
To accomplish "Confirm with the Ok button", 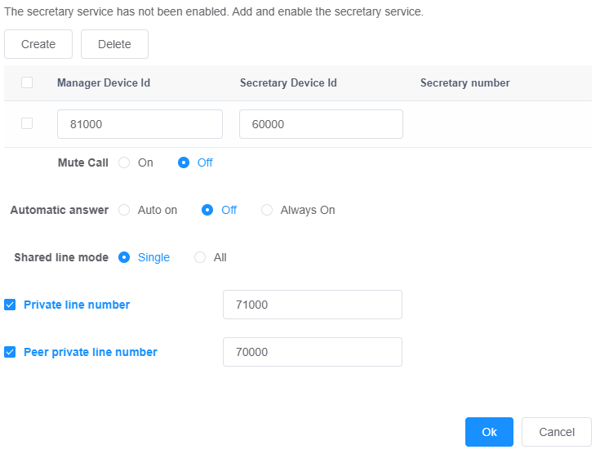I will [x=489, y=432].
